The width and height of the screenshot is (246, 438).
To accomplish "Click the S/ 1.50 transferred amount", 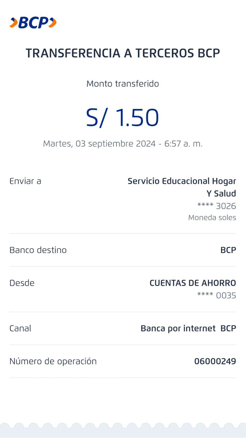I will [x=122, y=118].
